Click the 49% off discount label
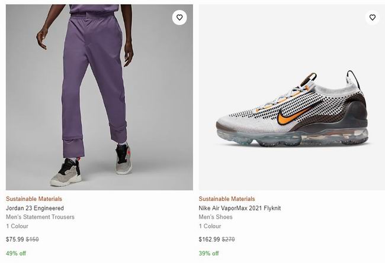 16,254
